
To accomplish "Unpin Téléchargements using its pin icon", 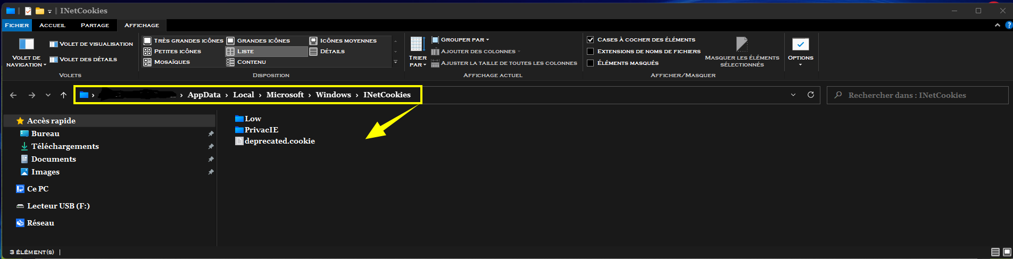I will tap(211, 146).
